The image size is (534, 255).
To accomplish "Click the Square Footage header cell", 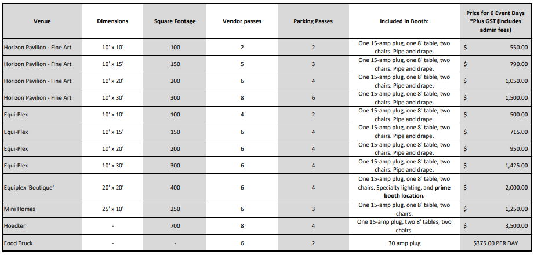I will pos(175,21).
